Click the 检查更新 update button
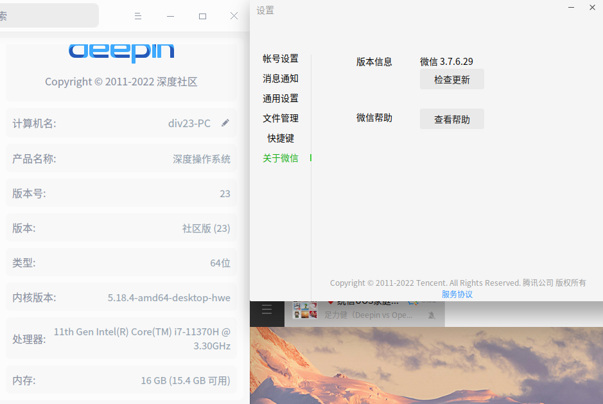603x404 pixels. [451, 79]
